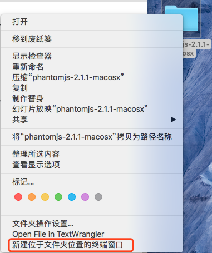
Task: Open the 标记... tag dialog entry
Action: click(92, 182)
